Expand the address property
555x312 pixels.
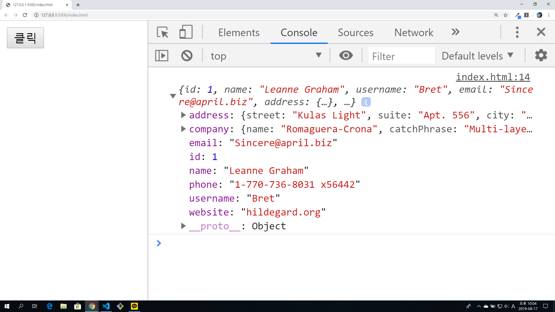tap(183, 115)
